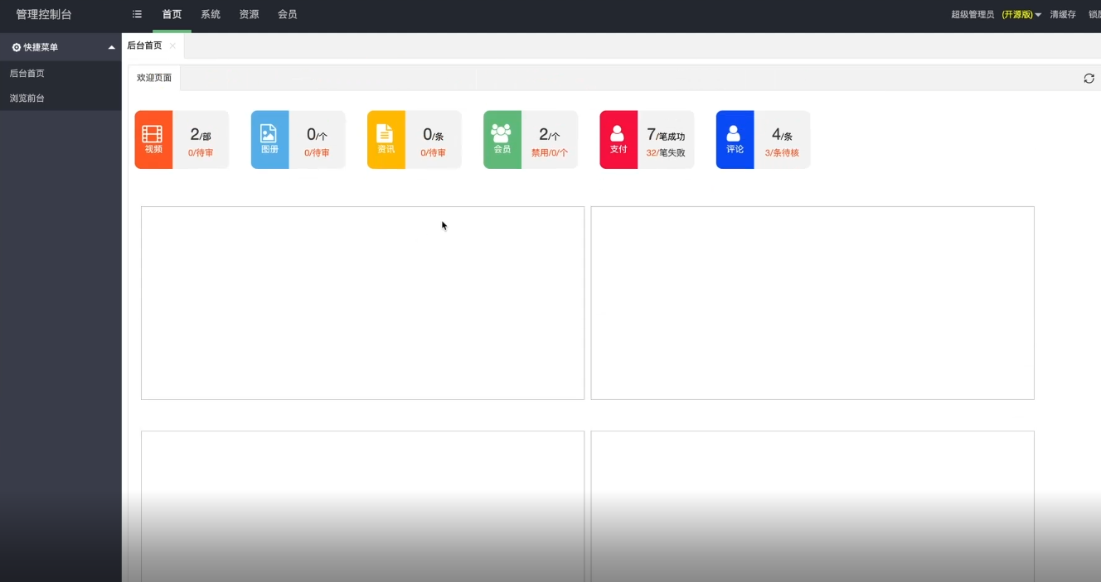Open the 系统 top menu
This screenshot has width=1101, height=582.
pyautogui.click(x=211, y=15)
